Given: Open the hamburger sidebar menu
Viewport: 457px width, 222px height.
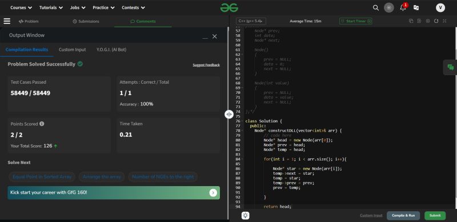Looking at the screenshot, I should click(7, 21).
